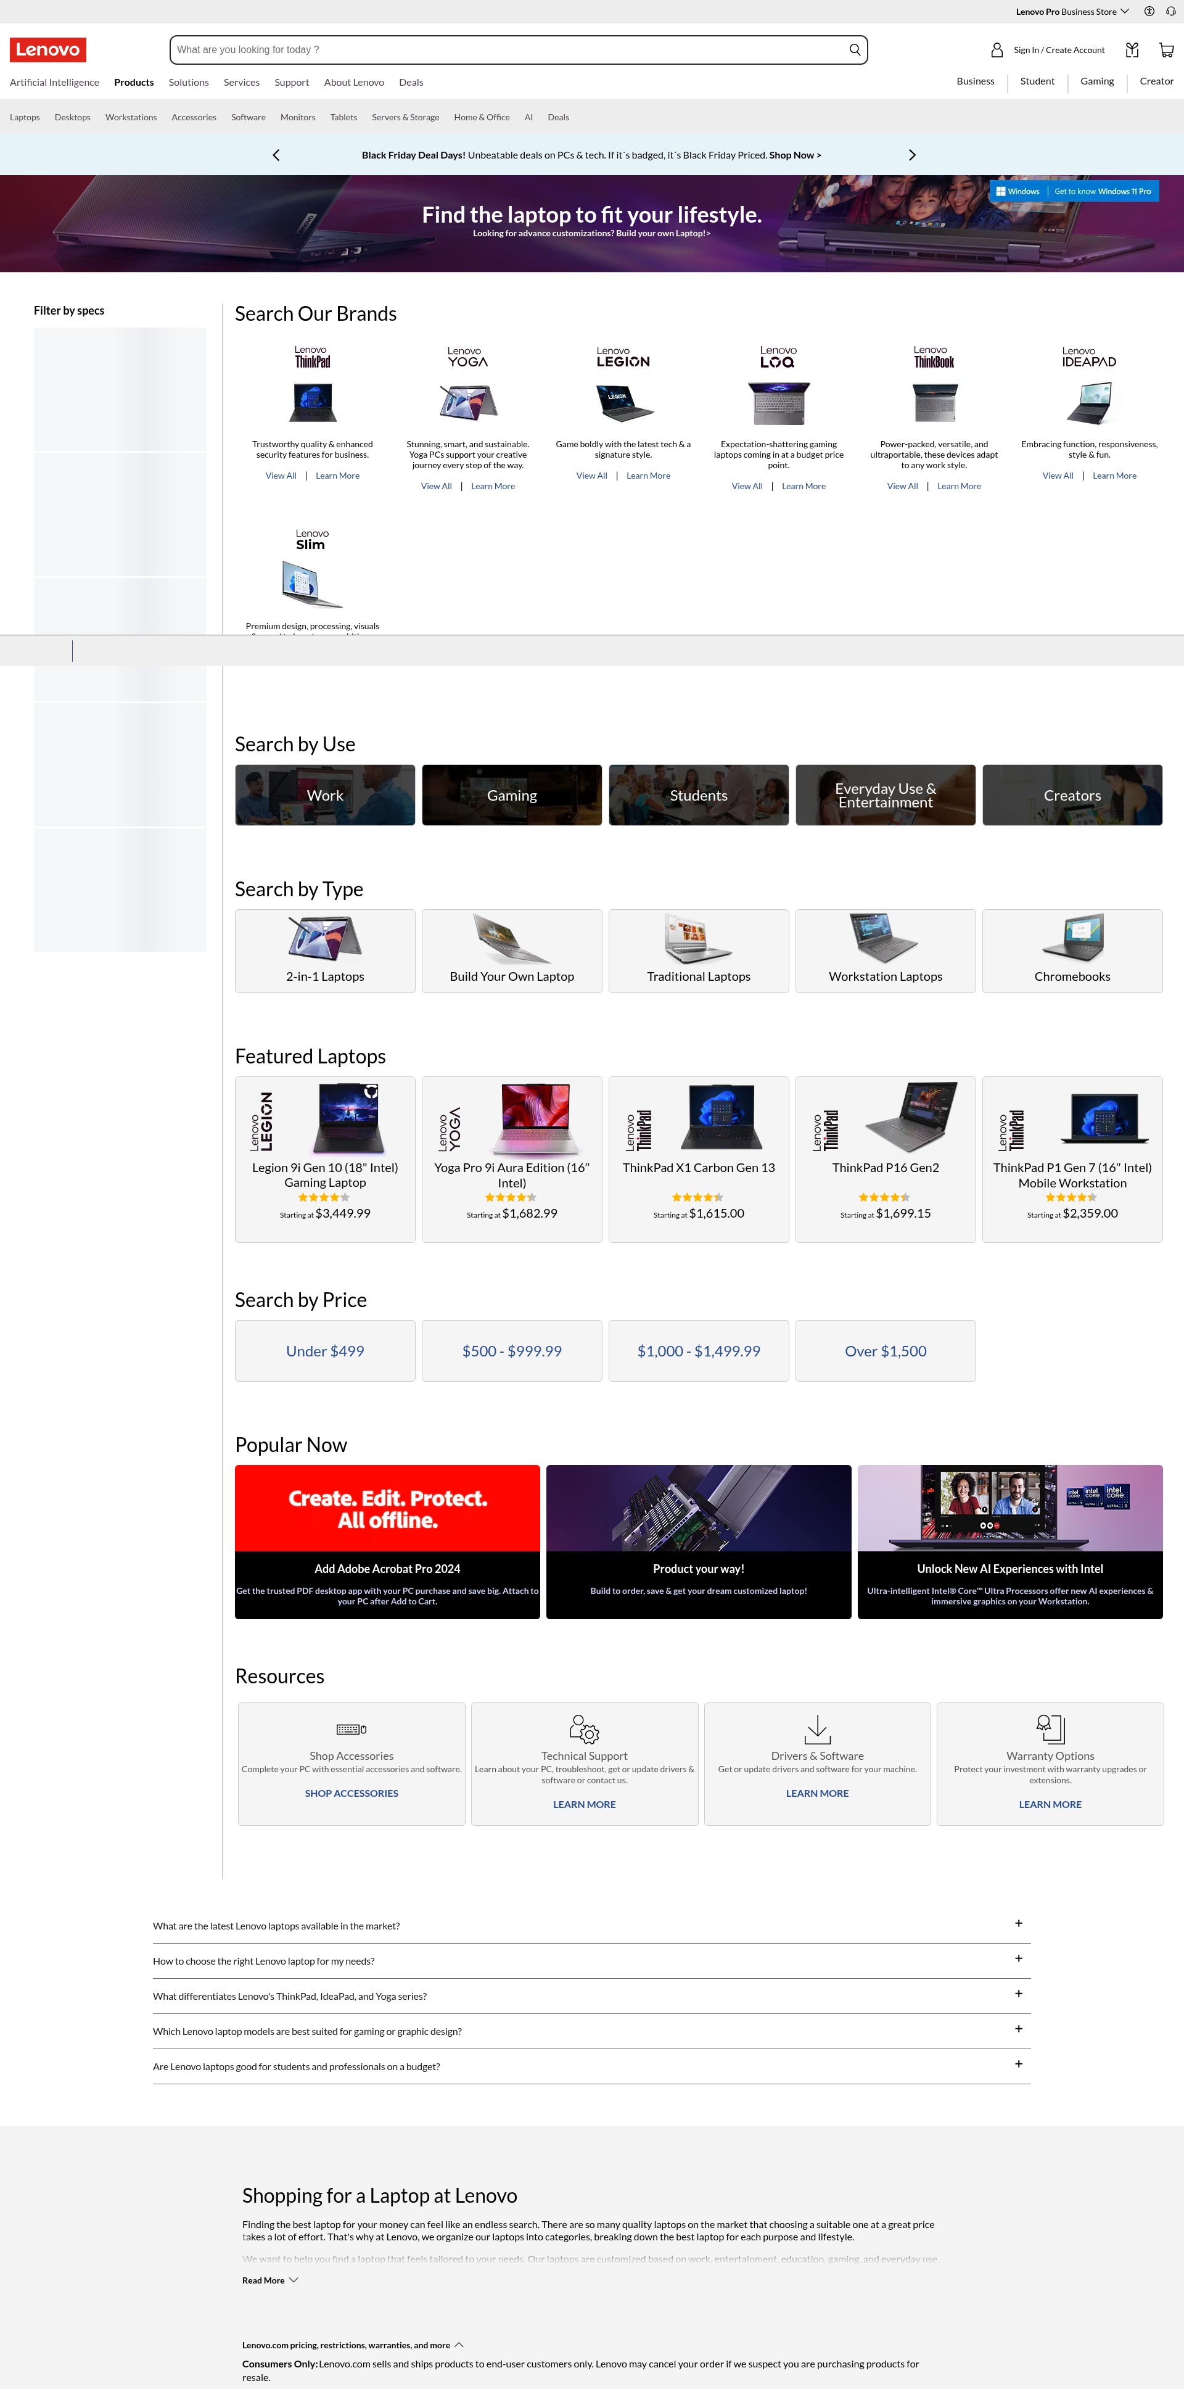Click the Lenovo Slim laptop image
This screenshot has height=2389, width=1184.
click(313, 585)
